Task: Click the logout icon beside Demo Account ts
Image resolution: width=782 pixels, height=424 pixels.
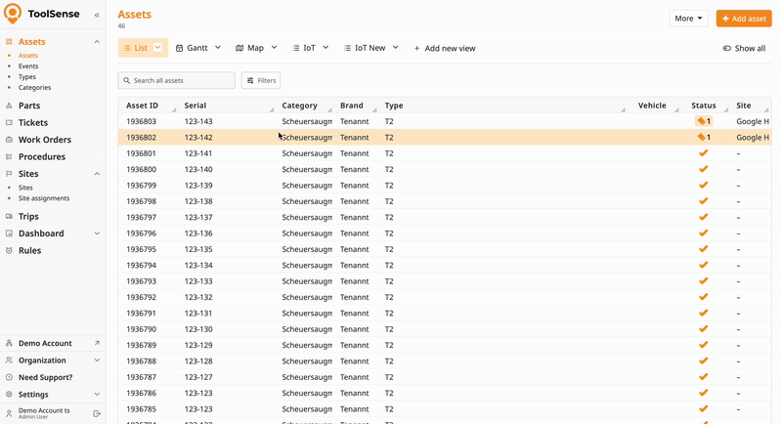Action: 97,413
